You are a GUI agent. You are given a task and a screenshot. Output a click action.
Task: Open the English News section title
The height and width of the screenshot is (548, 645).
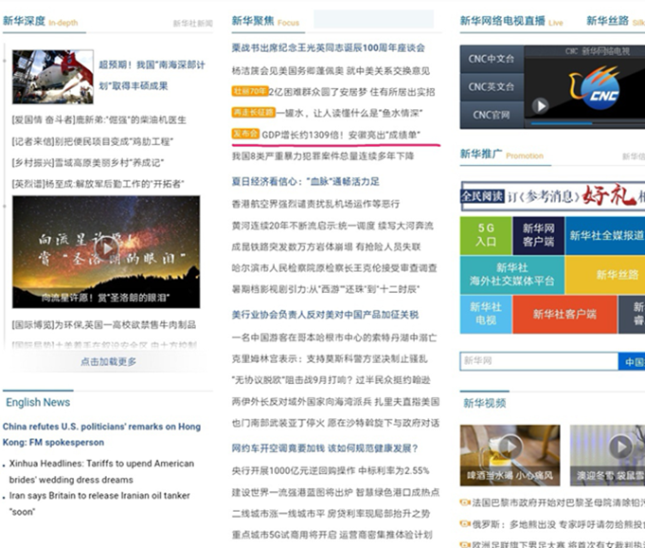click(x=38, y=402)
